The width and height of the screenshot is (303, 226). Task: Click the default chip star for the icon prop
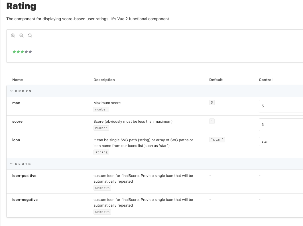[x=217, y=140]
